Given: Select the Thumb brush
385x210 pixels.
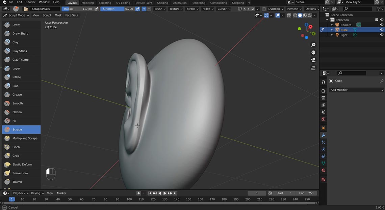Looking at the screenshot, I should click(21, 182).
